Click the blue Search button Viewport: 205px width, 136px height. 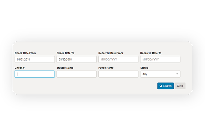(165, 86)
